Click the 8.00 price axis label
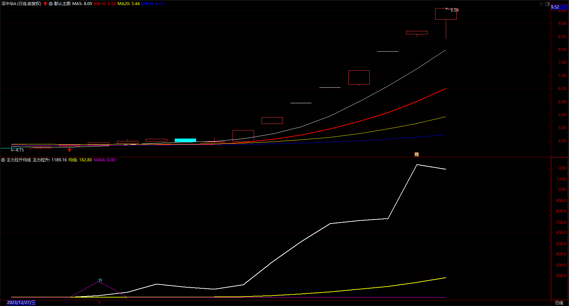569x306 pixels. click(x=562, y=50)
